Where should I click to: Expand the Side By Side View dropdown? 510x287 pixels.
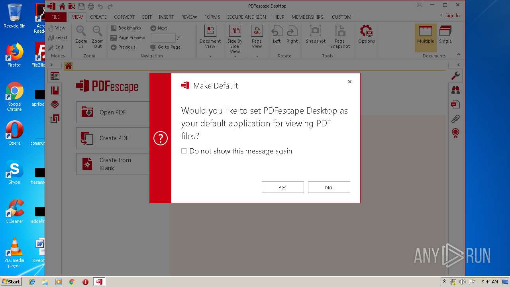(x=235, y=56)
